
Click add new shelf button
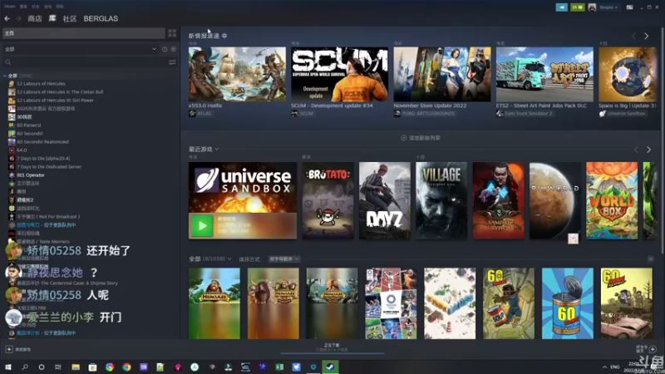(421, 138)
